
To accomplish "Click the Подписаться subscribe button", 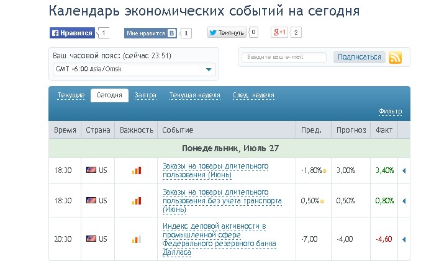I will click(x=360, y=57).
